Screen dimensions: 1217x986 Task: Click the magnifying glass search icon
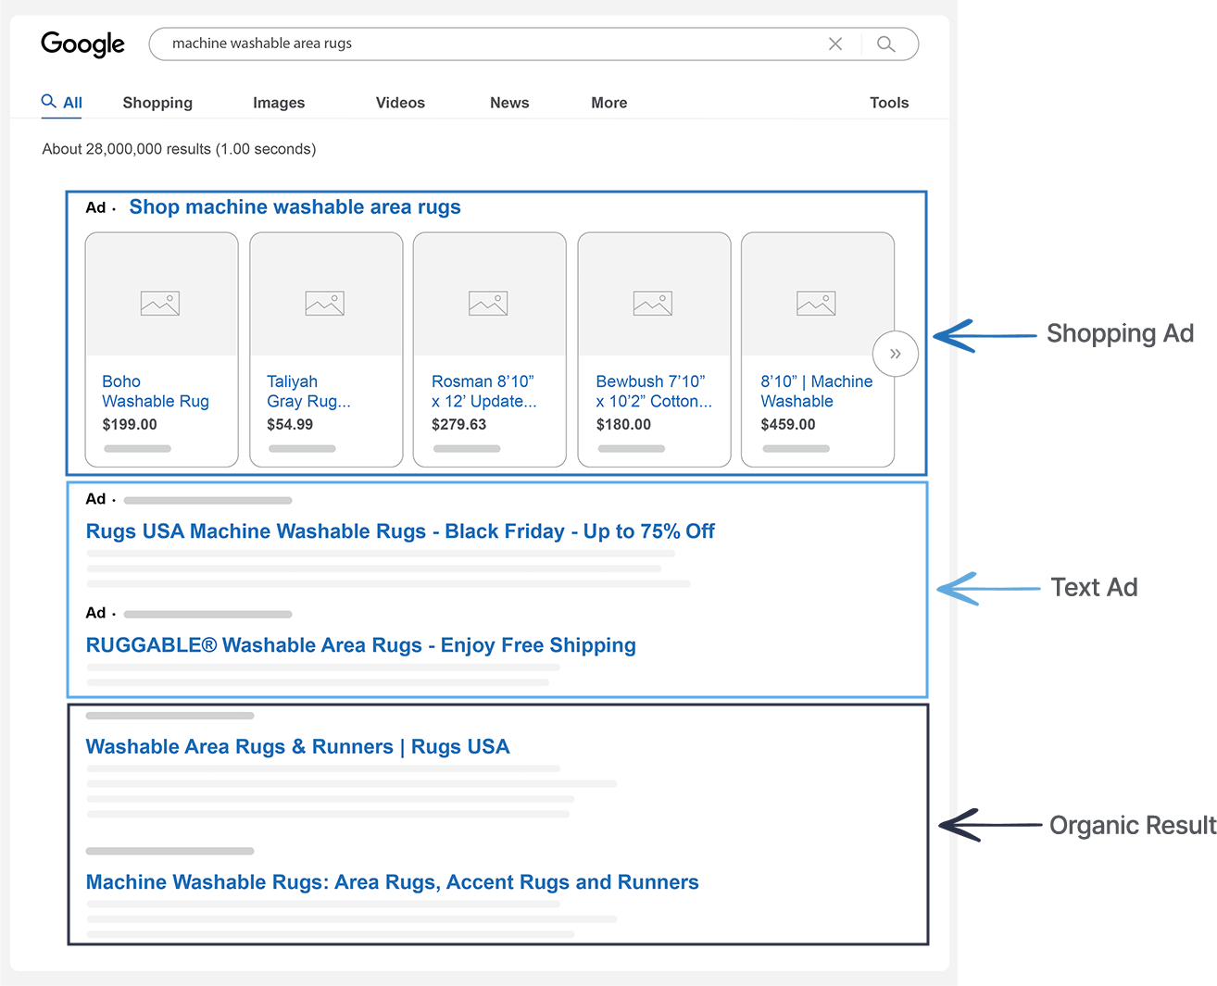coord(886,44)
